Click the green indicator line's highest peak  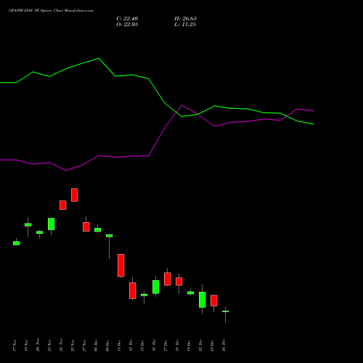click(99, 58)
